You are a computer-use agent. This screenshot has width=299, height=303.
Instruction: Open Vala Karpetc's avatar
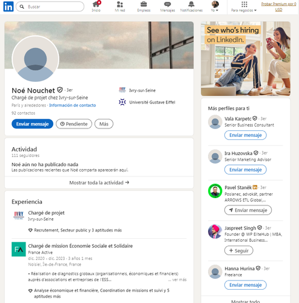pyautogui.click(x=215, y=122)
